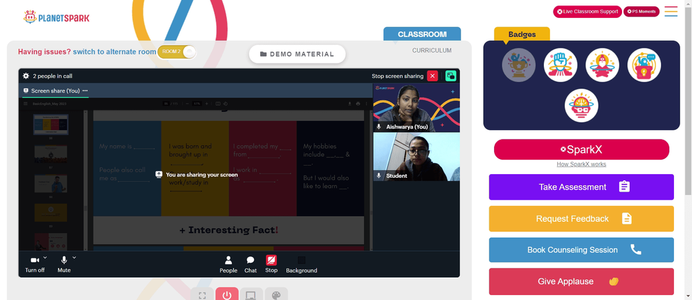Click the switch to alternate room link

(114, 52)
